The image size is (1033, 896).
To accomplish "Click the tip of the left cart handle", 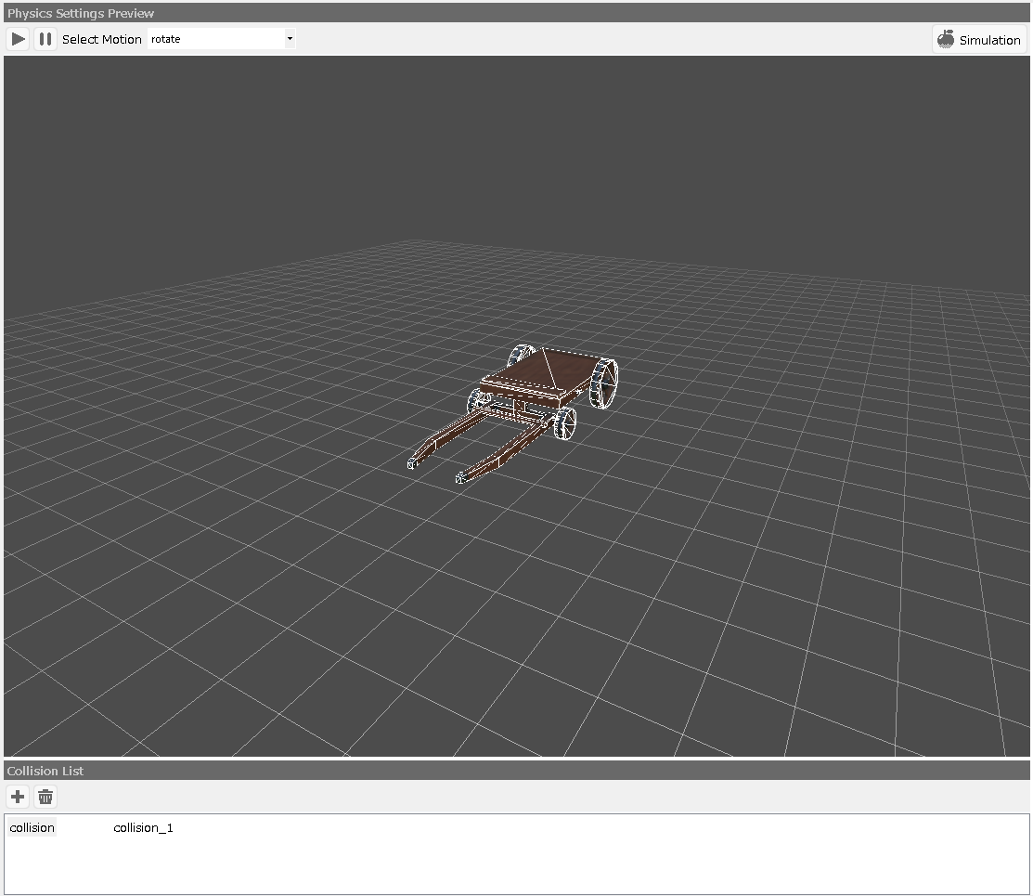I will click(x=411, y=463).
